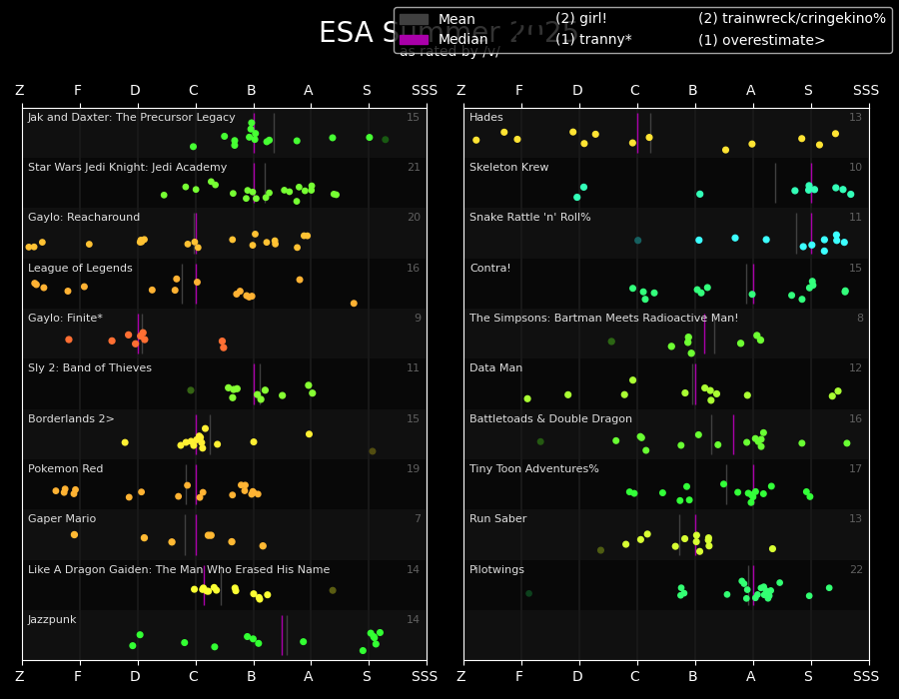Image resolution: width=899 pixels, height=699 pixels.
Task: Click the "Jak and Daxter: The Precursor Legacy" title
Action: [x=131, y=118]
